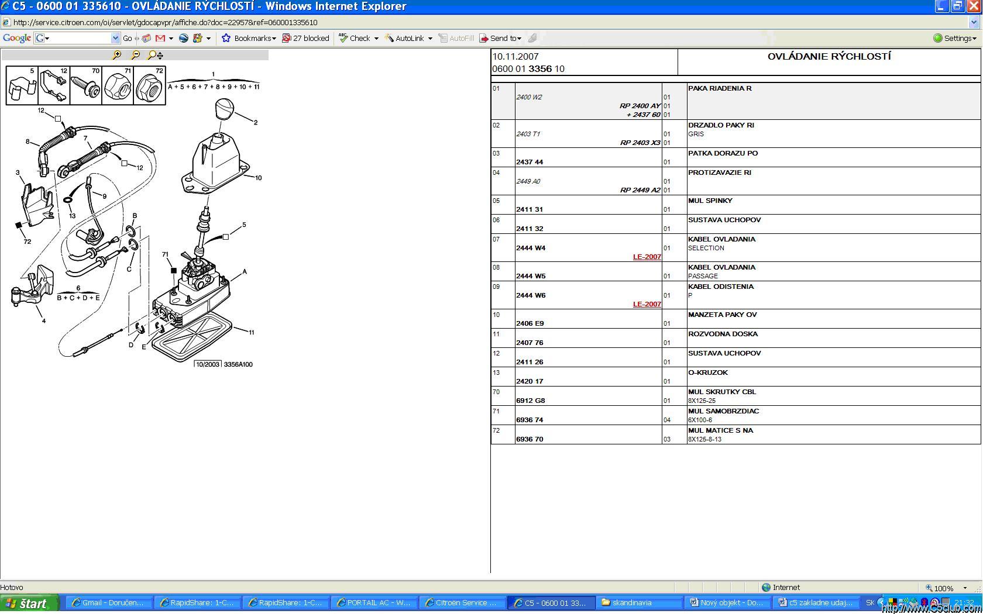The height and width of the screenshot is (614, 983).
Task: Click the Windows Start button
Action: [29, 603]
